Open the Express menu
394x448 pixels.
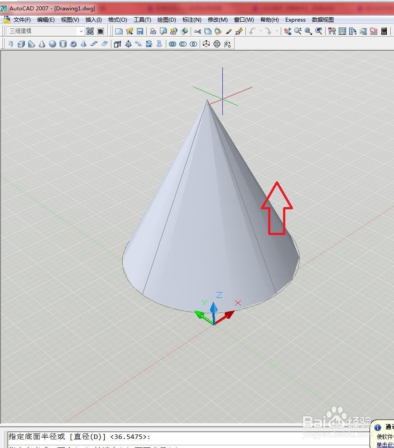[x=295, y=20]
